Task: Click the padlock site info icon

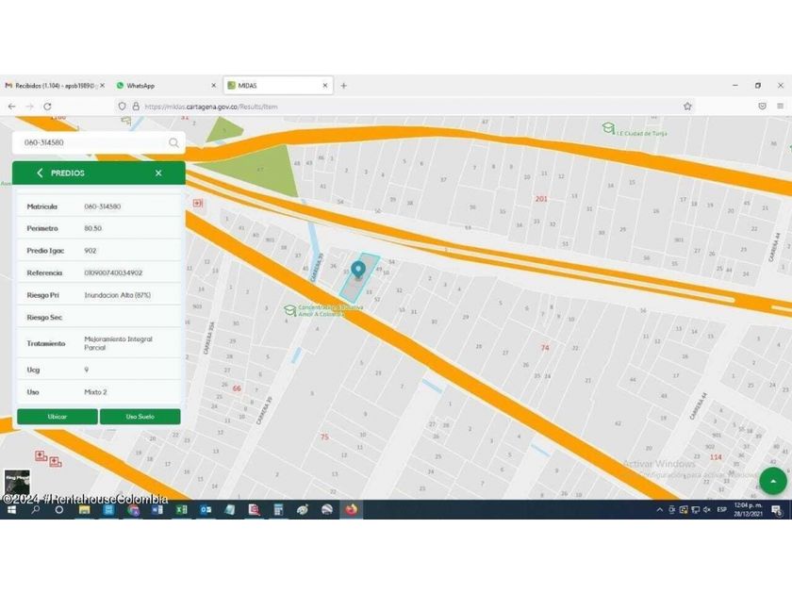Action: [x=136, y=107]
